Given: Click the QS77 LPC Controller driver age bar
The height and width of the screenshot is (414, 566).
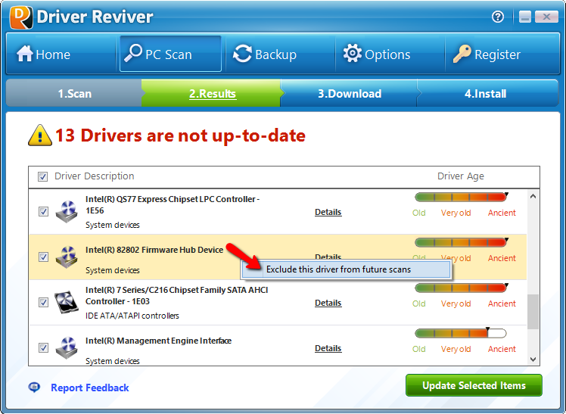Looking at the screenshot, I should [461, 197].
